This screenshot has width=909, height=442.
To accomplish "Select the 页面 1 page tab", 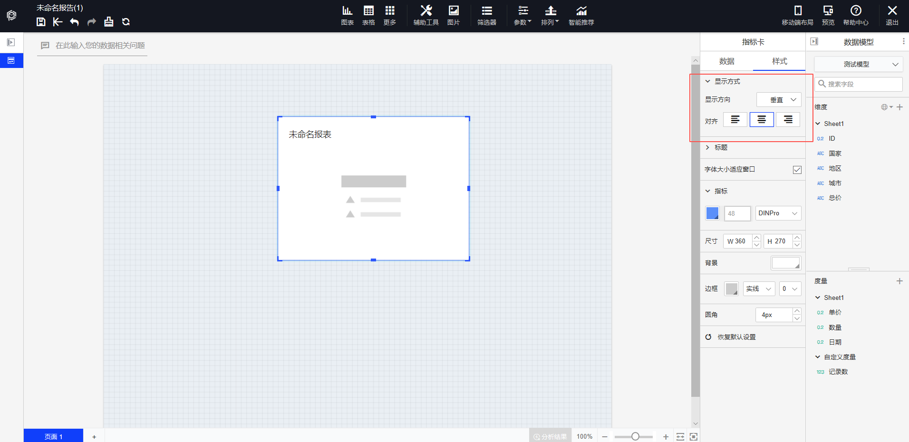I will point(53,436).
